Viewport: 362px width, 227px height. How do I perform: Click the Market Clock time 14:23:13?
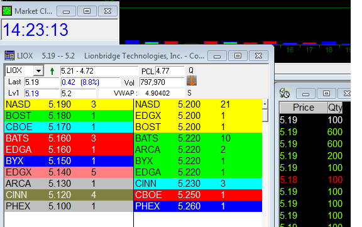click(36, 30)
